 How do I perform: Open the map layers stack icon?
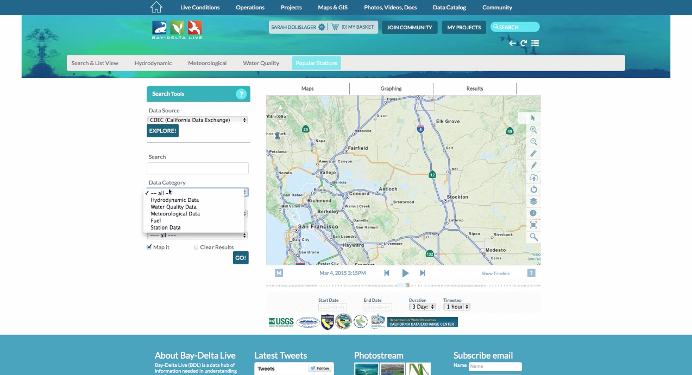tap(533, 201)
